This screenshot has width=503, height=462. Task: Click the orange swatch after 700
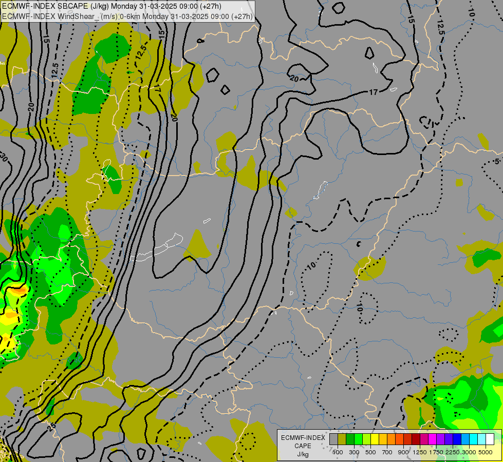[x=392, y=439]
